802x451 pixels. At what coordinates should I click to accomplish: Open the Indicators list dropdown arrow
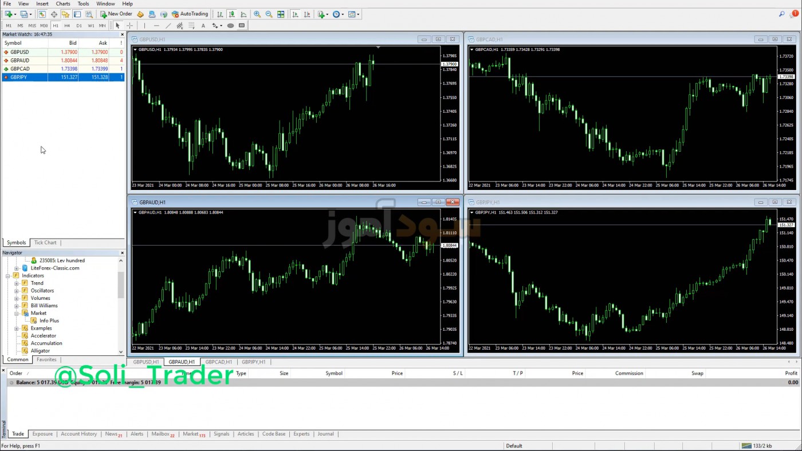[328, 14]
